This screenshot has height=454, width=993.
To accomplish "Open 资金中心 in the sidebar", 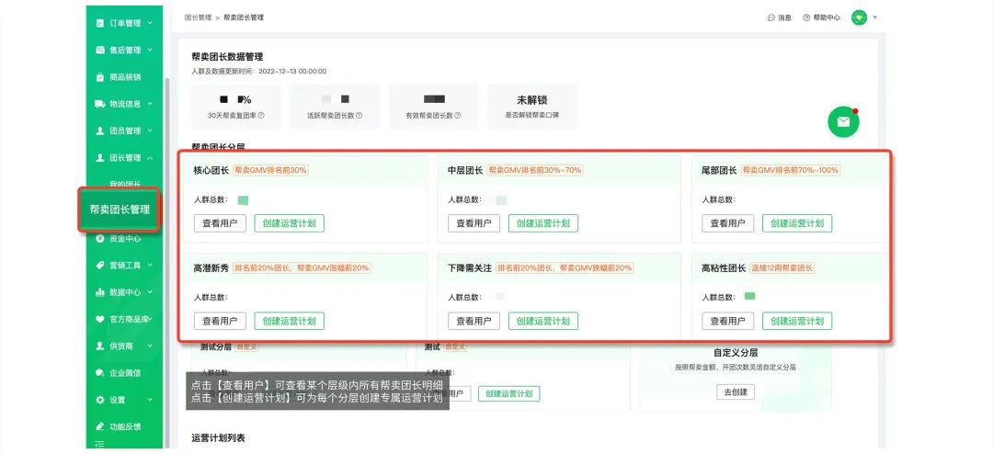I will [124, 238].
